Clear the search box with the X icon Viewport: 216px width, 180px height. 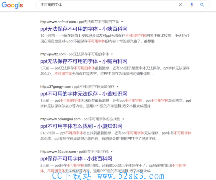click(x=180, y=5)
